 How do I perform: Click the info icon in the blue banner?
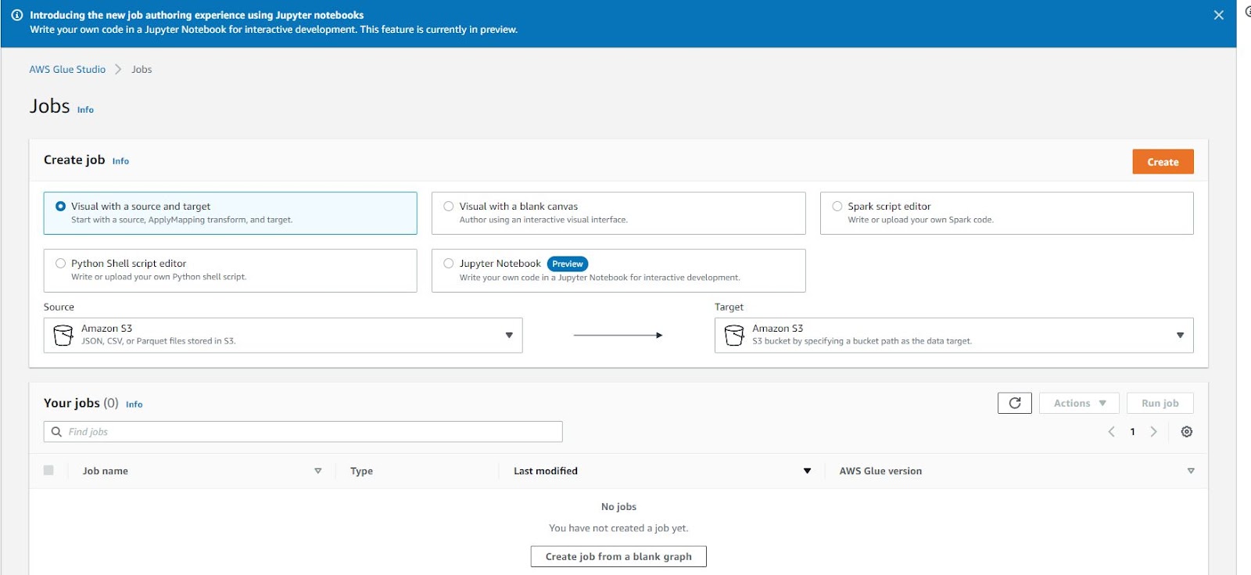[17, 15]
